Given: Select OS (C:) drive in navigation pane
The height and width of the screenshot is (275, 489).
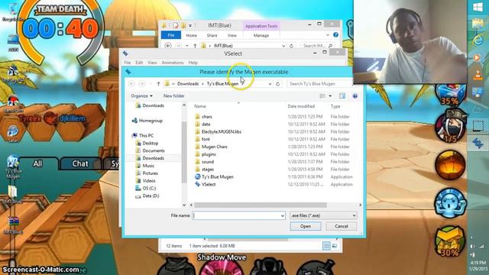Looking at the screenshot, I should (146, 189).
